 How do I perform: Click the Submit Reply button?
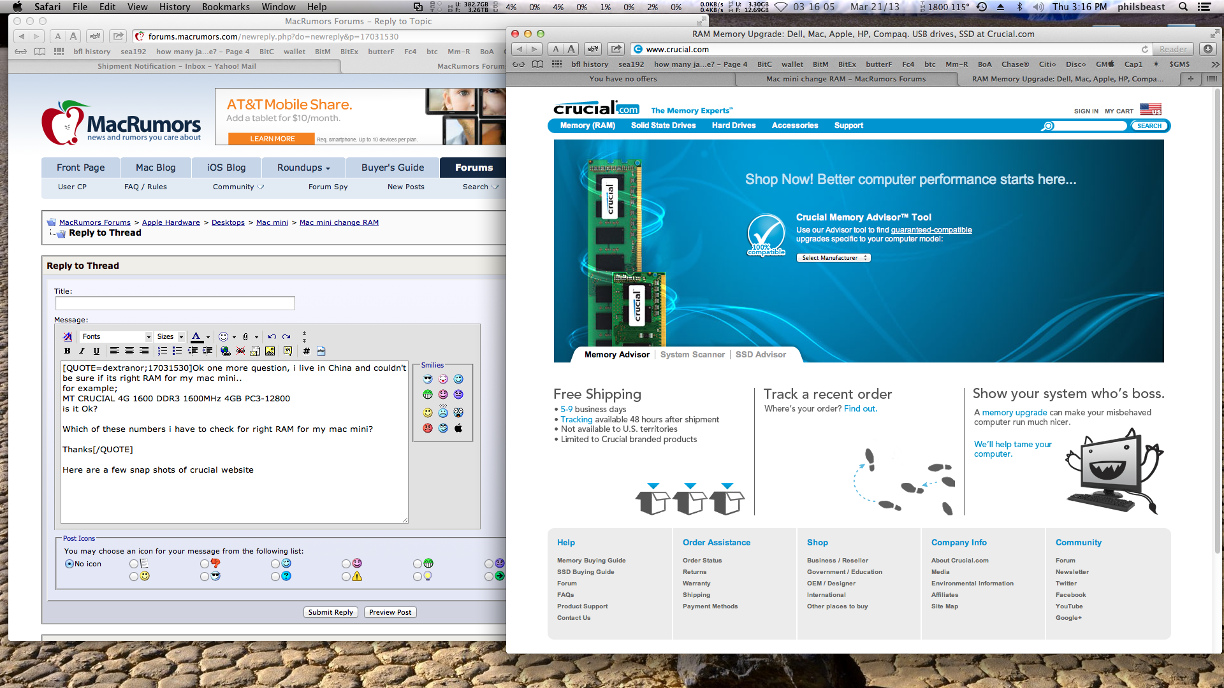330,612
